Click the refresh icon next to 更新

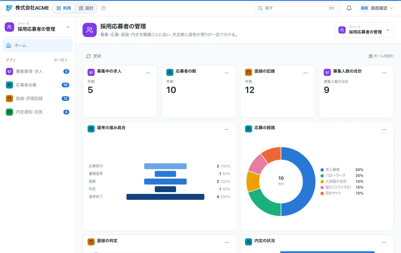[88, 56]
